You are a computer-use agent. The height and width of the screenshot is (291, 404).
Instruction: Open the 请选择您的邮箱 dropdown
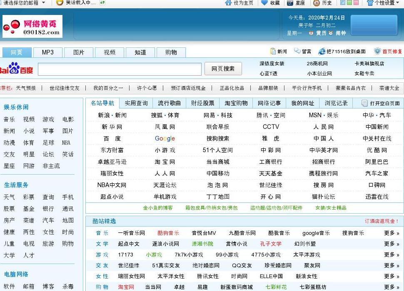point(24,2)
